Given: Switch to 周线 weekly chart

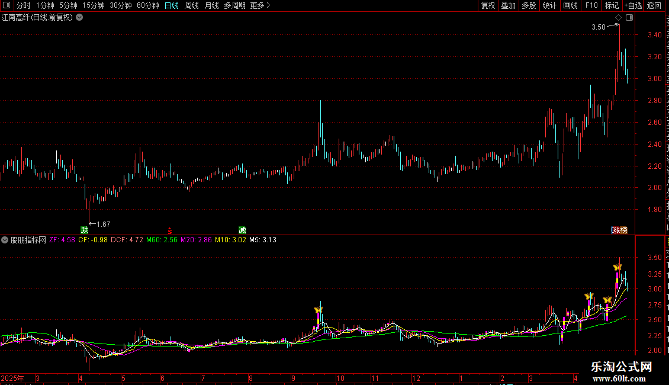Looking at the screenshot, I should coord(192,5).
